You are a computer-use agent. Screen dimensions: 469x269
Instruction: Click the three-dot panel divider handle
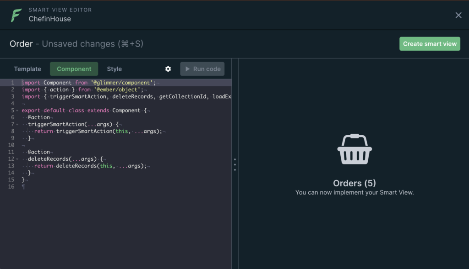coord(235,164)
